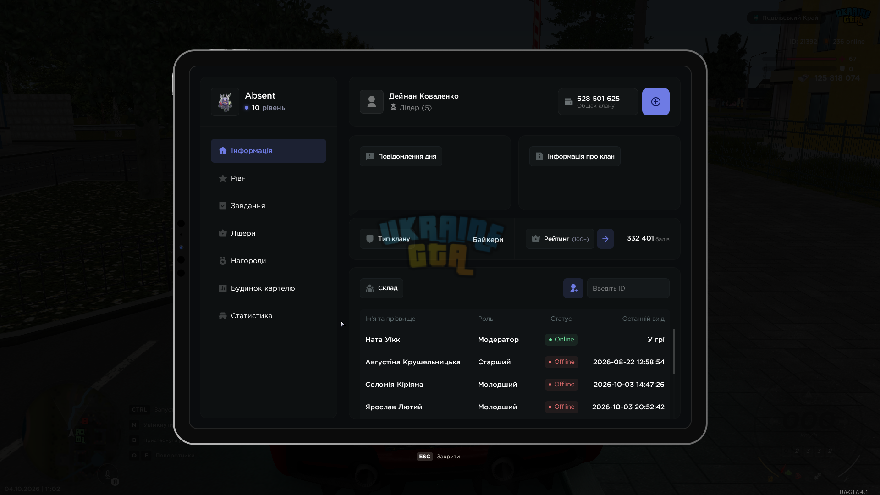
Task: Click the 332 401 rating score
Action: coord(640,238)
